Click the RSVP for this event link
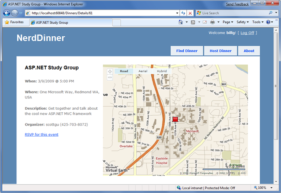This screenshot has height=193, width=281. 42,134
